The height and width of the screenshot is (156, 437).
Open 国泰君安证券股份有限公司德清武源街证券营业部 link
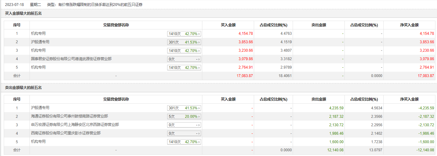[71, 59]
